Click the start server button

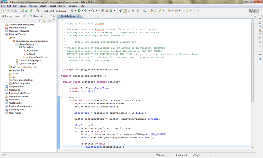tap(61, 11)
